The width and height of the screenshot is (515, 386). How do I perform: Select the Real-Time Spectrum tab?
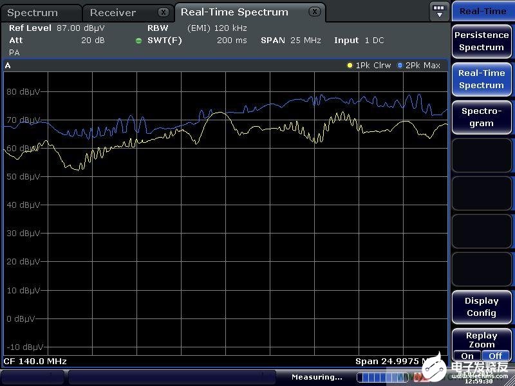click(234, 12)
